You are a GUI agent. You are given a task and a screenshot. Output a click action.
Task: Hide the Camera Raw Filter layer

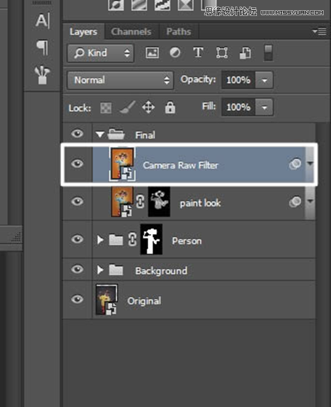tap(77, 164)
